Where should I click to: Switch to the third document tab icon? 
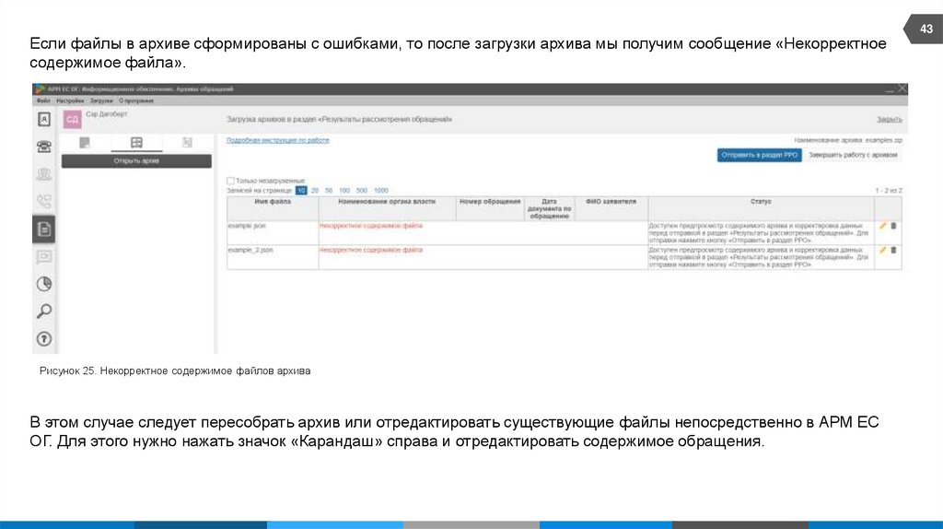187,143
